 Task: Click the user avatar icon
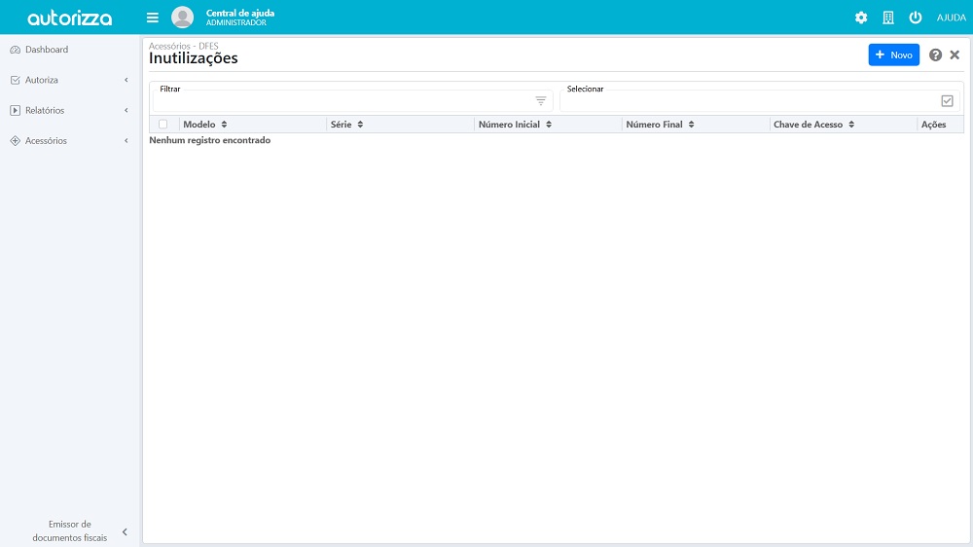tap(182, 18)
